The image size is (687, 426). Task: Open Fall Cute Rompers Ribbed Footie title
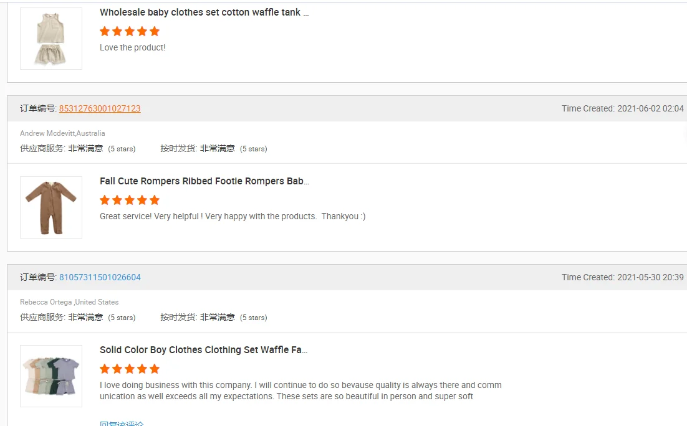tap(204, 181)
